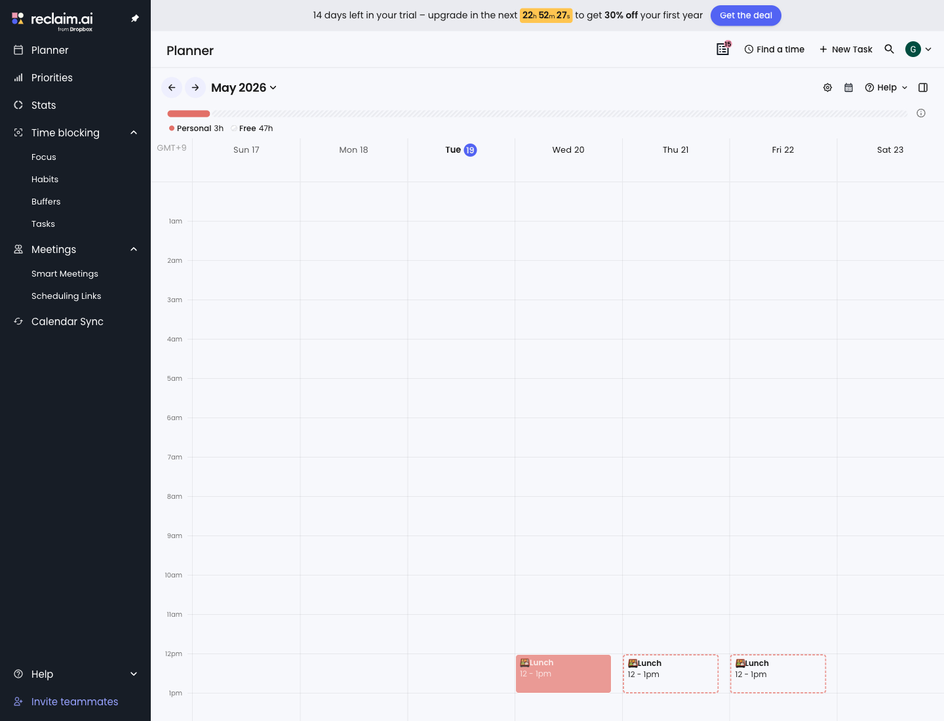The width and height of the screenshot is (944, 721).
Task: Select the Sat 23 day header
Action: coord(890,149)
